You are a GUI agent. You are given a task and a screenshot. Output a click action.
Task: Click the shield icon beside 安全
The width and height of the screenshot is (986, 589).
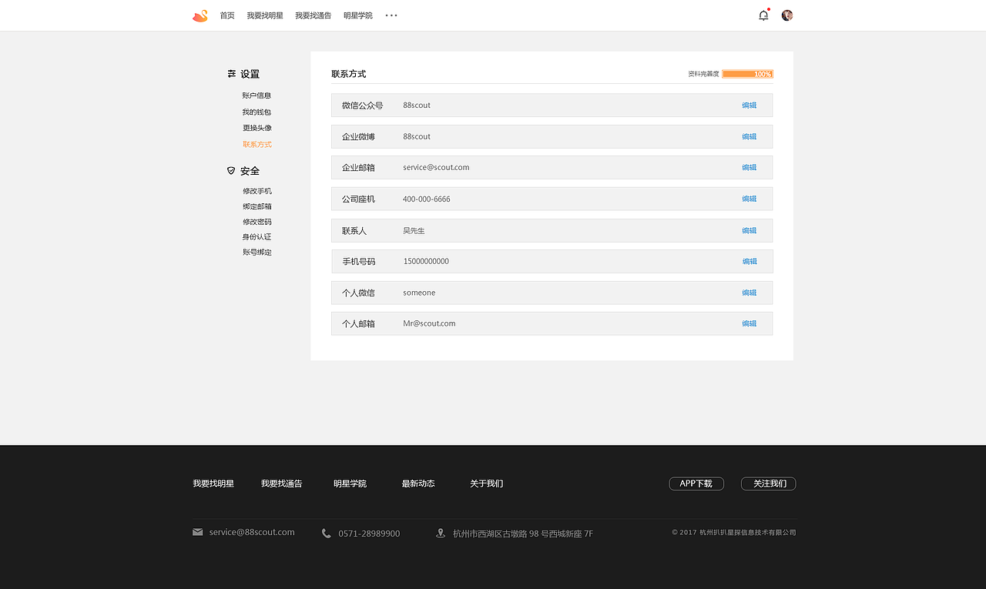click(231, 170)
